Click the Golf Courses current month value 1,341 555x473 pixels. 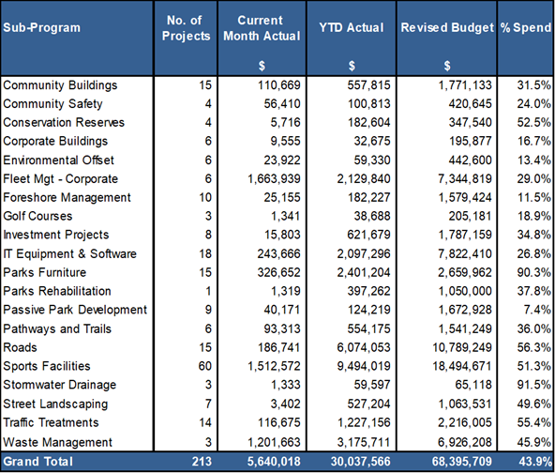[x=285, y=216]
